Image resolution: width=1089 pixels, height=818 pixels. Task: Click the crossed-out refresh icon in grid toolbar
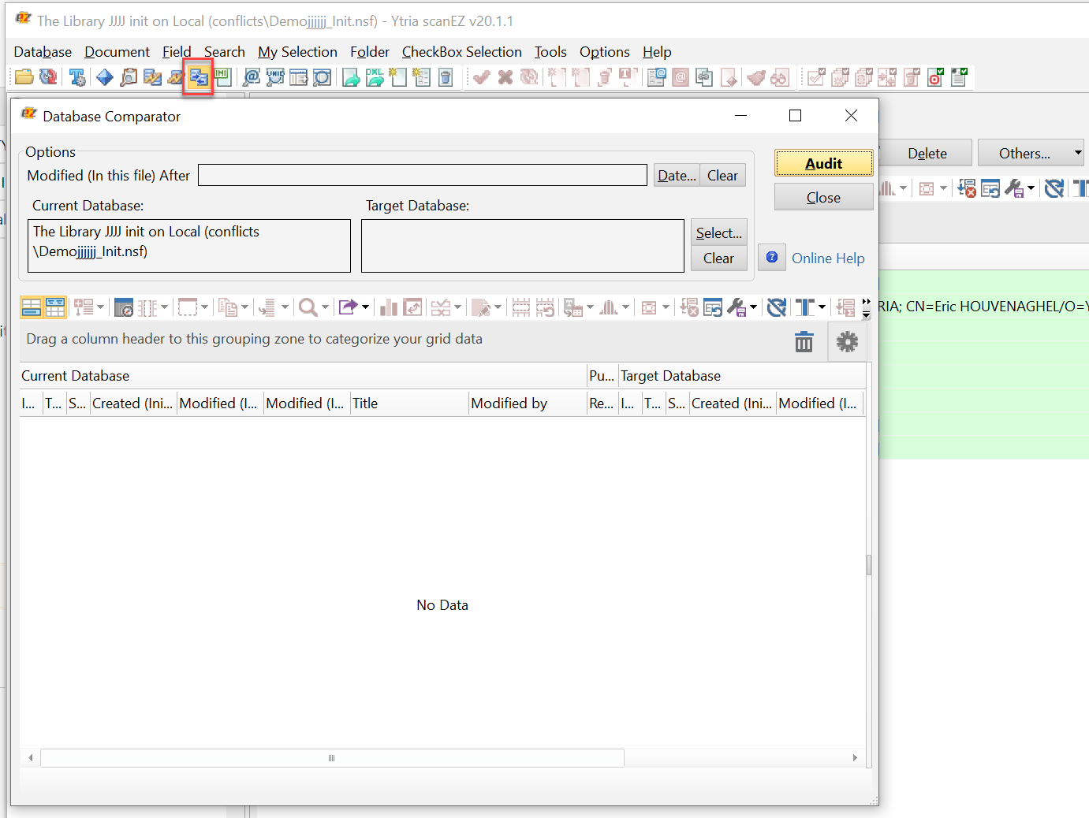tap(777, 307)
